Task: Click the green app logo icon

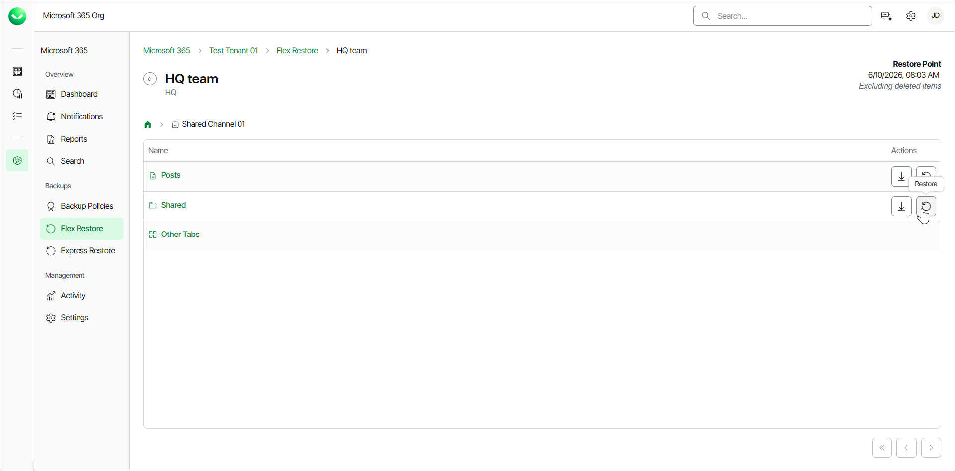Action: 17,16
